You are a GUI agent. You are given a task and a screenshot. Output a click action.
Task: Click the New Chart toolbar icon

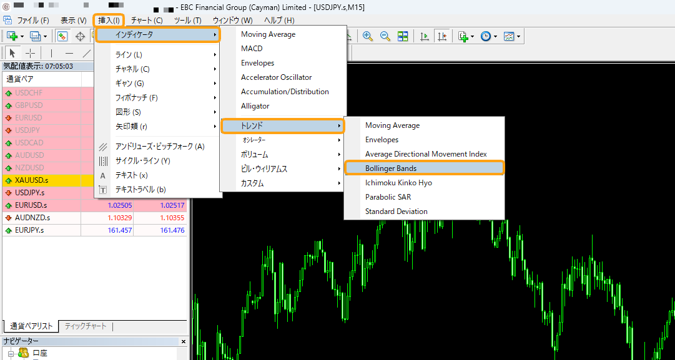point(12,37)
